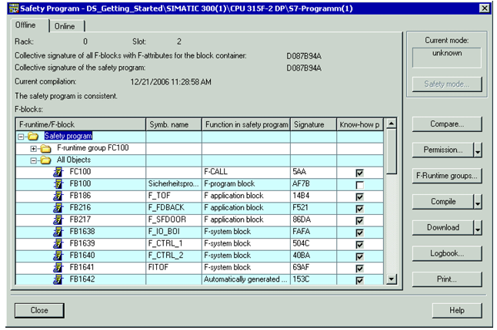
Task: Toggle know-how protection for FB1639
Action: 359,245
